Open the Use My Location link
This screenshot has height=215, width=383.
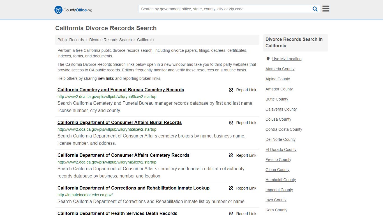287,59
